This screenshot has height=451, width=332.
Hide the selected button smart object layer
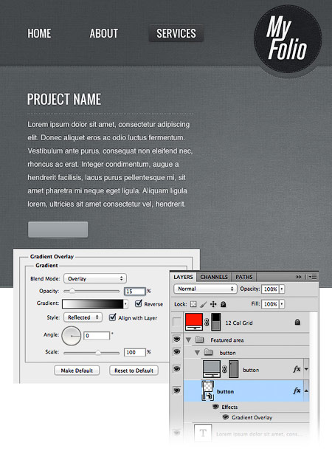(x=177, y=390)
